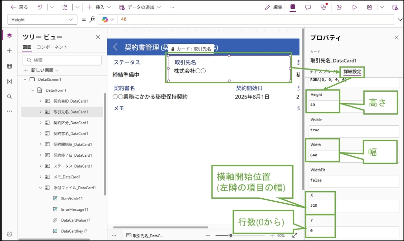Click the data table sidebar icon

coord(9,66)
